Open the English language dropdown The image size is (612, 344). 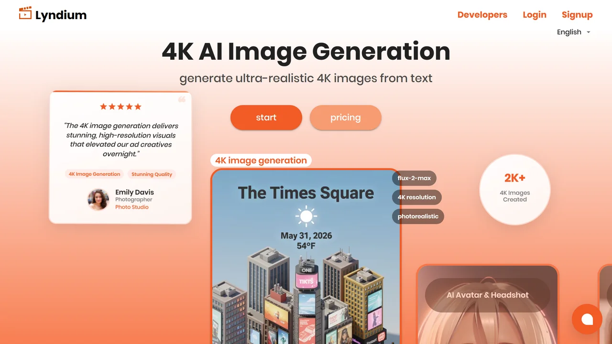574,32
